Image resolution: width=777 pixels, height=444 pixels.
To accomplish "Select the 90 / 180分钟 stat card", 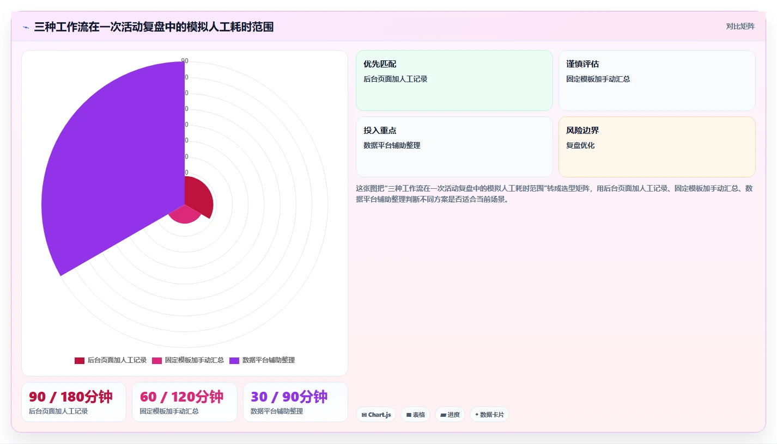I will click(x=74, y=402).
